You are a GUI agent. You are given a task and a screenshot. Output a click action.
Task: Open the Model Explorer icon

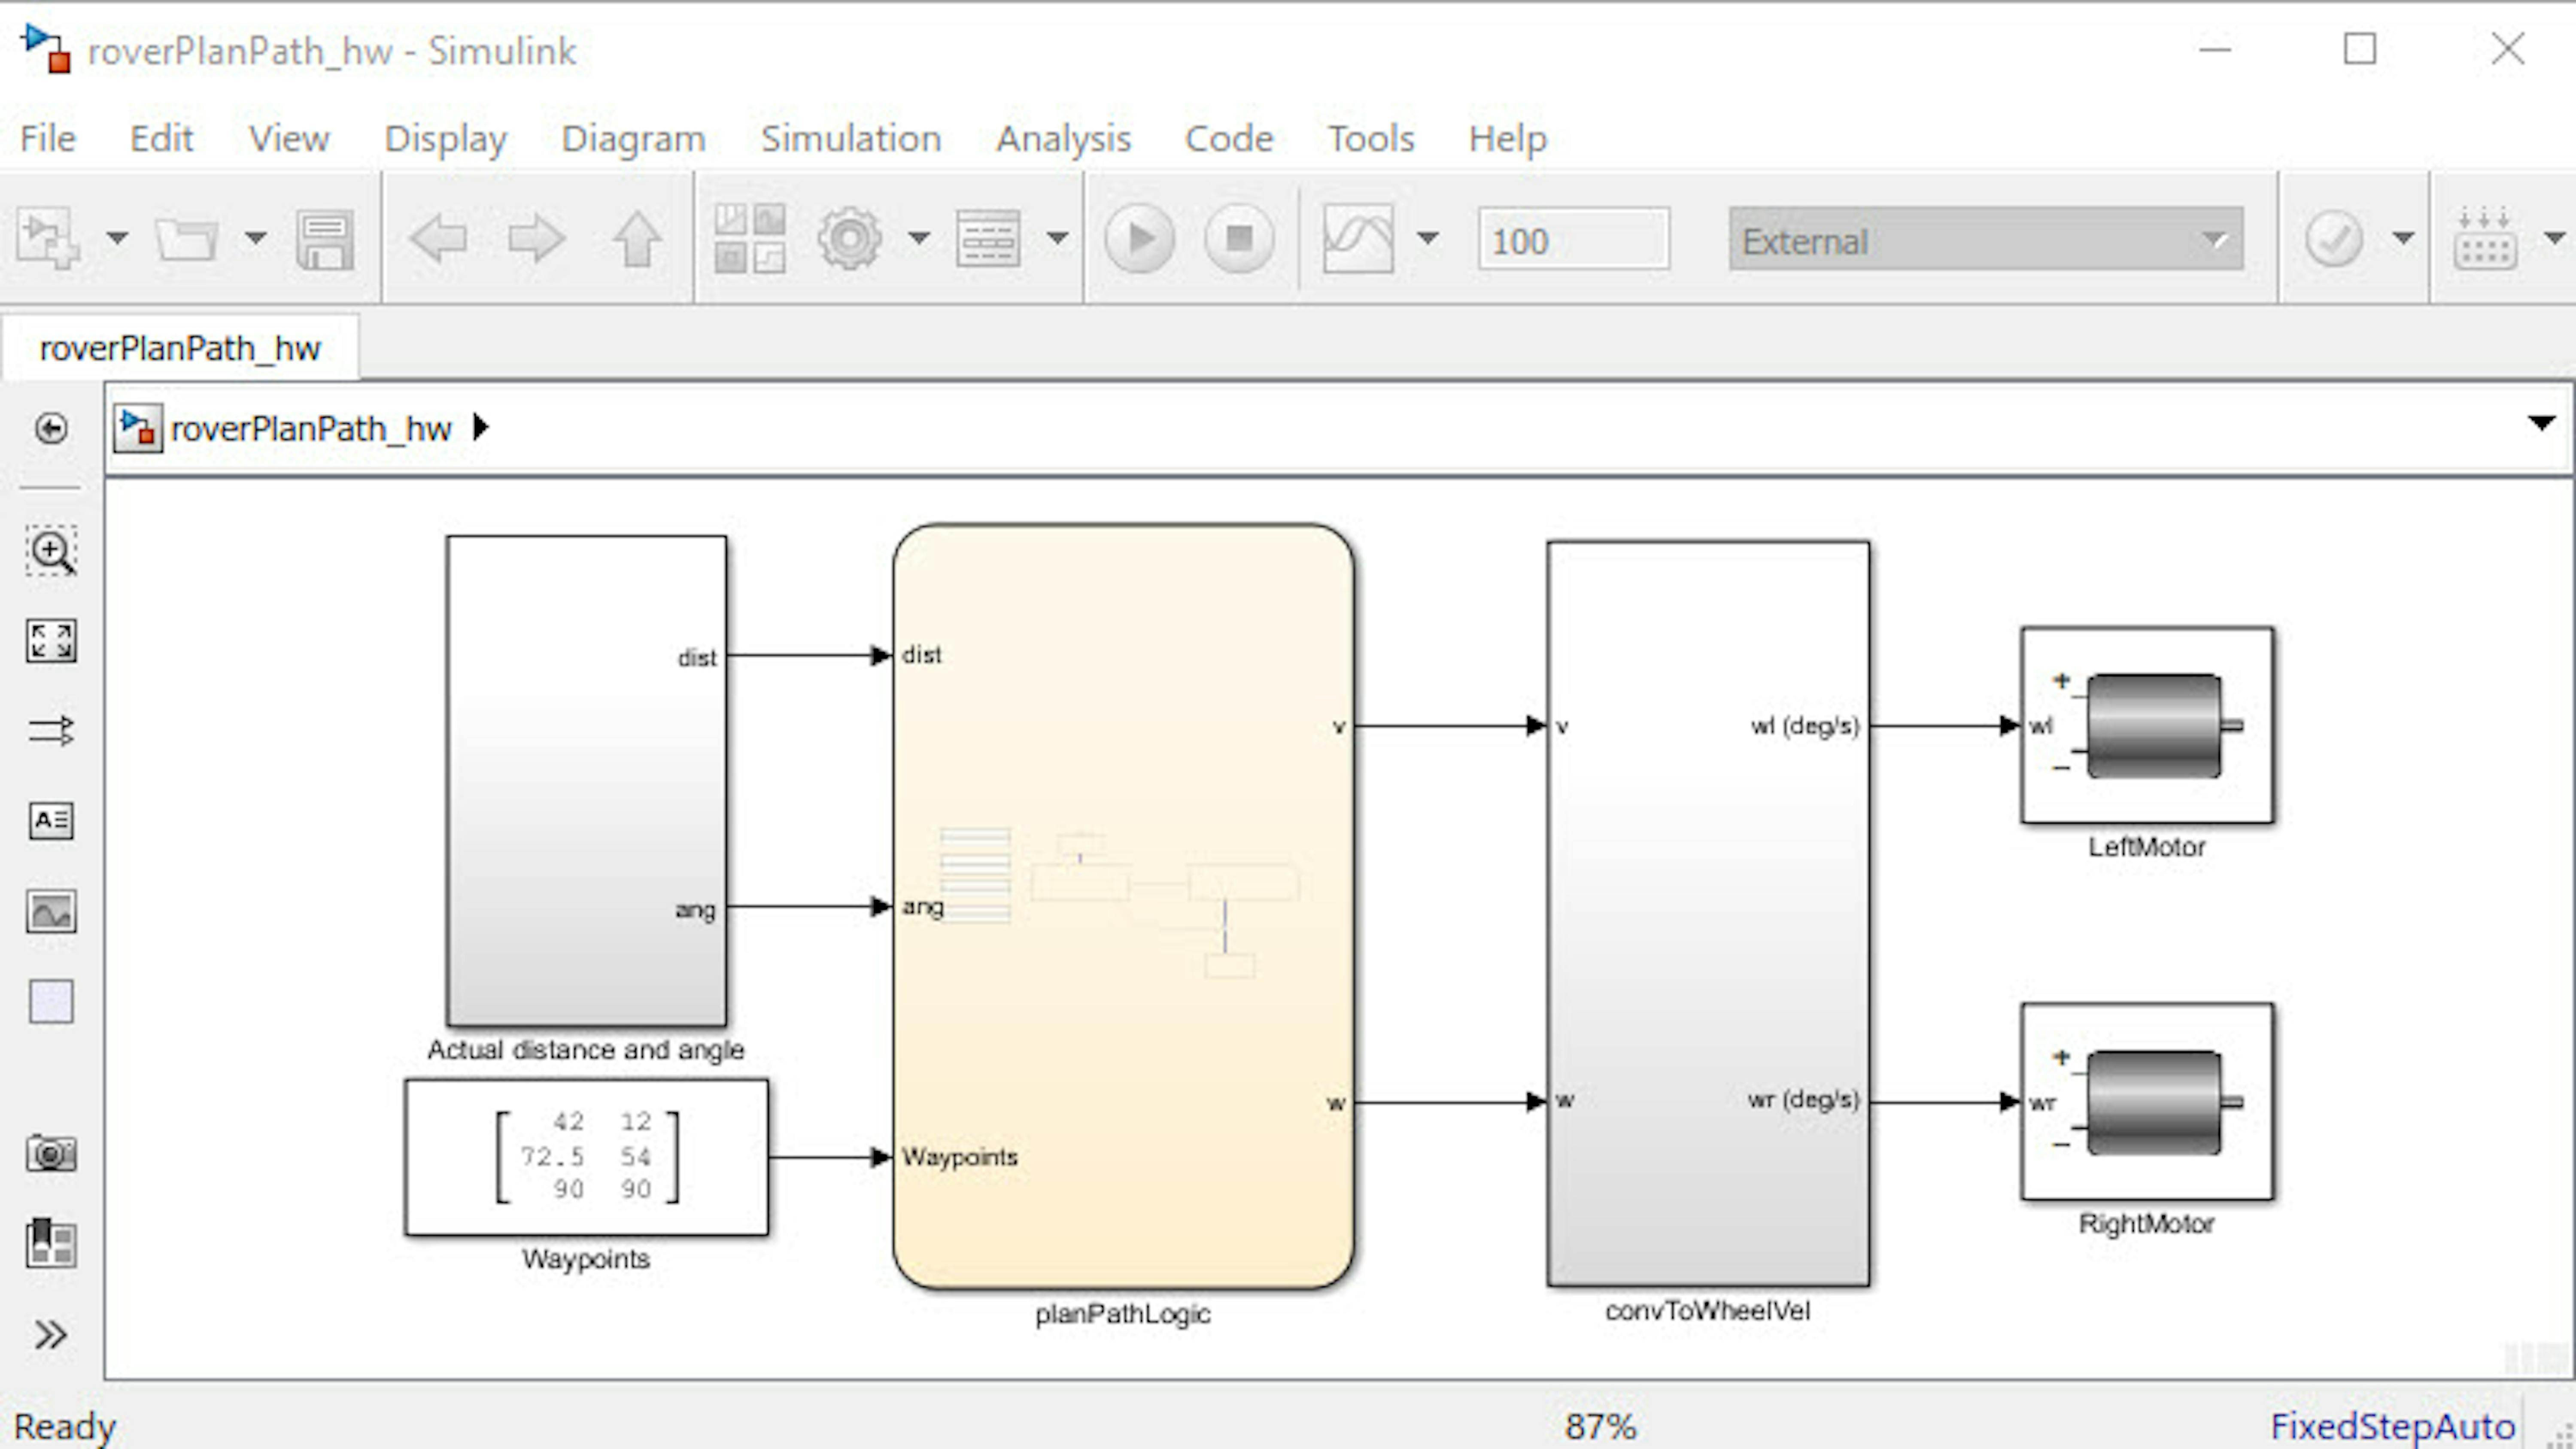988,239
